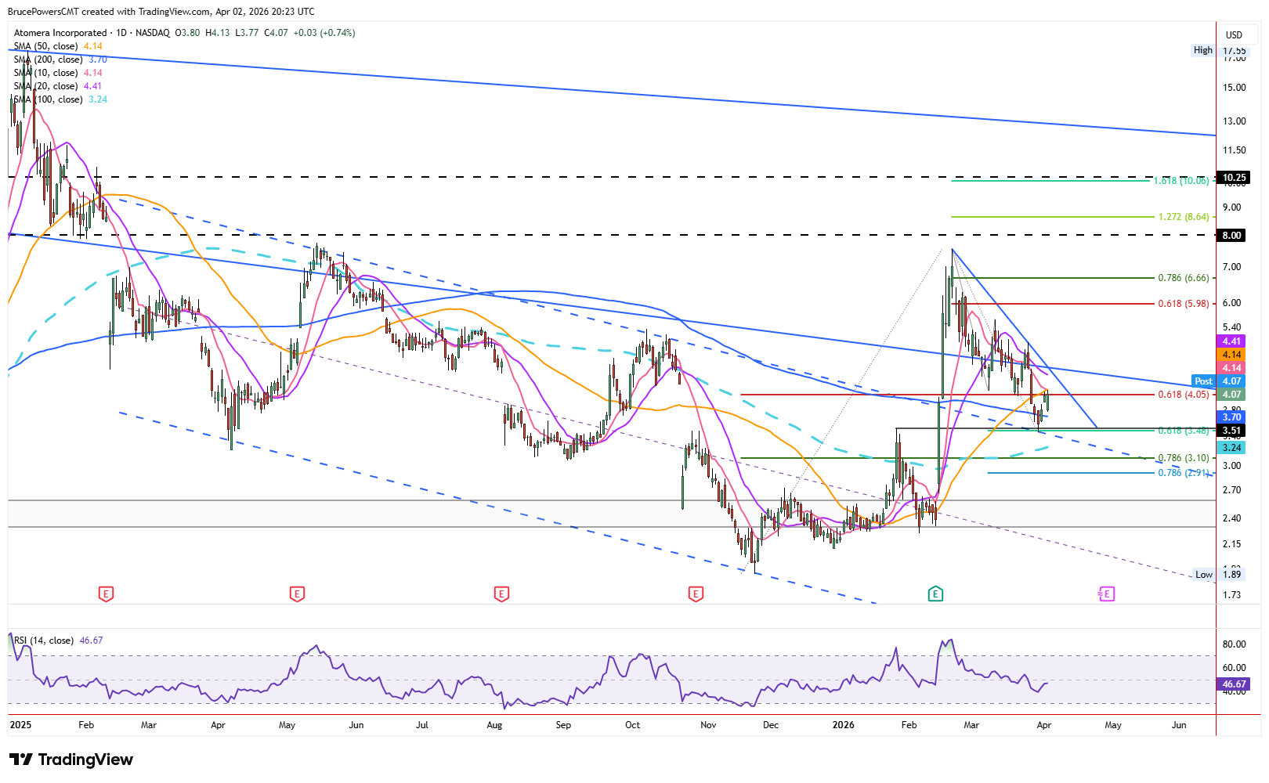Click the teal 3.24 SMA price tag
The image size is (1269, 783).
[x=1231, y=448]
